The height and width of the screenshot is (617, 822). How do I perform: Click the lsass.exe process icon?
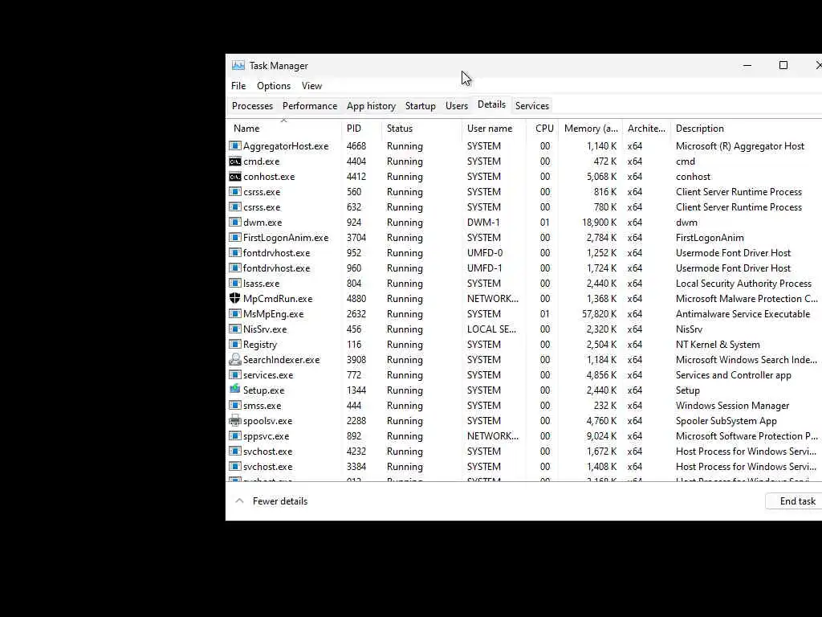pos(235,283)
